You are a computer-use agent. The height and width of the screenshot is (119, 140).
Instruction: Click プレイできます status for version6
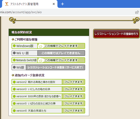click(73, 110)
